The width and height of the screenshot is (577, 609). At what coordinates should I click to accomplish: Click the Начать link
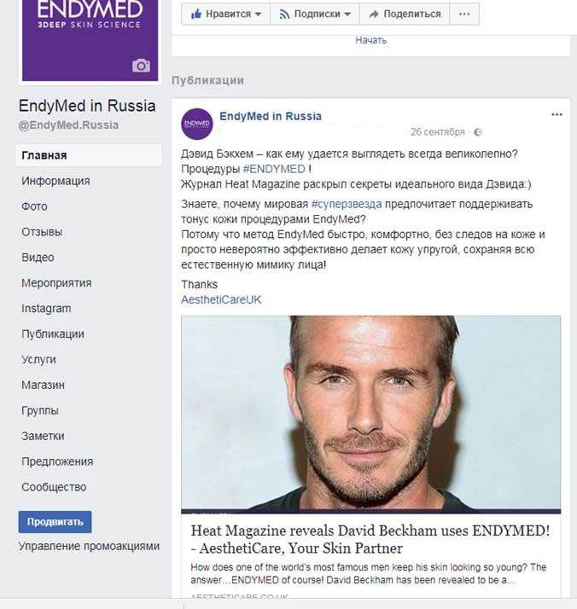[370, 40]
